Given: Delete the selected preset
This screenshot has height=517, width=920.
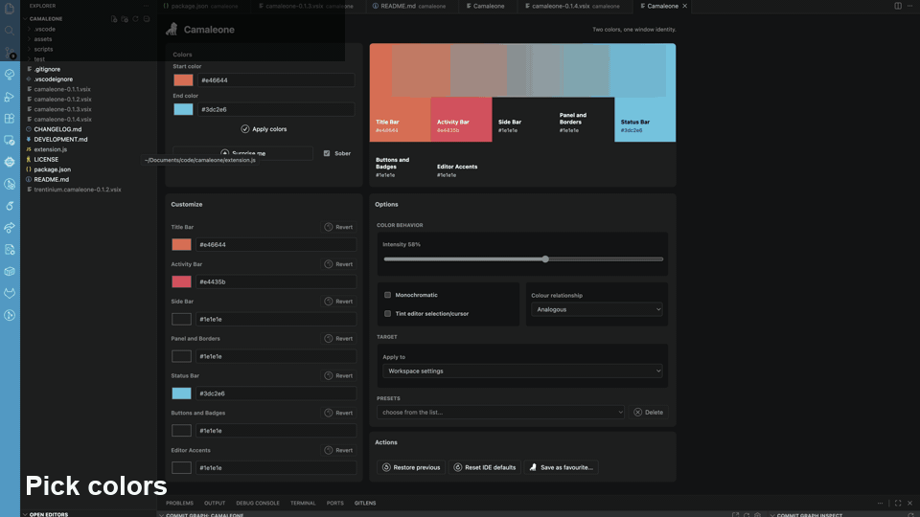Looking at the screenshot, I should point(649,412).
